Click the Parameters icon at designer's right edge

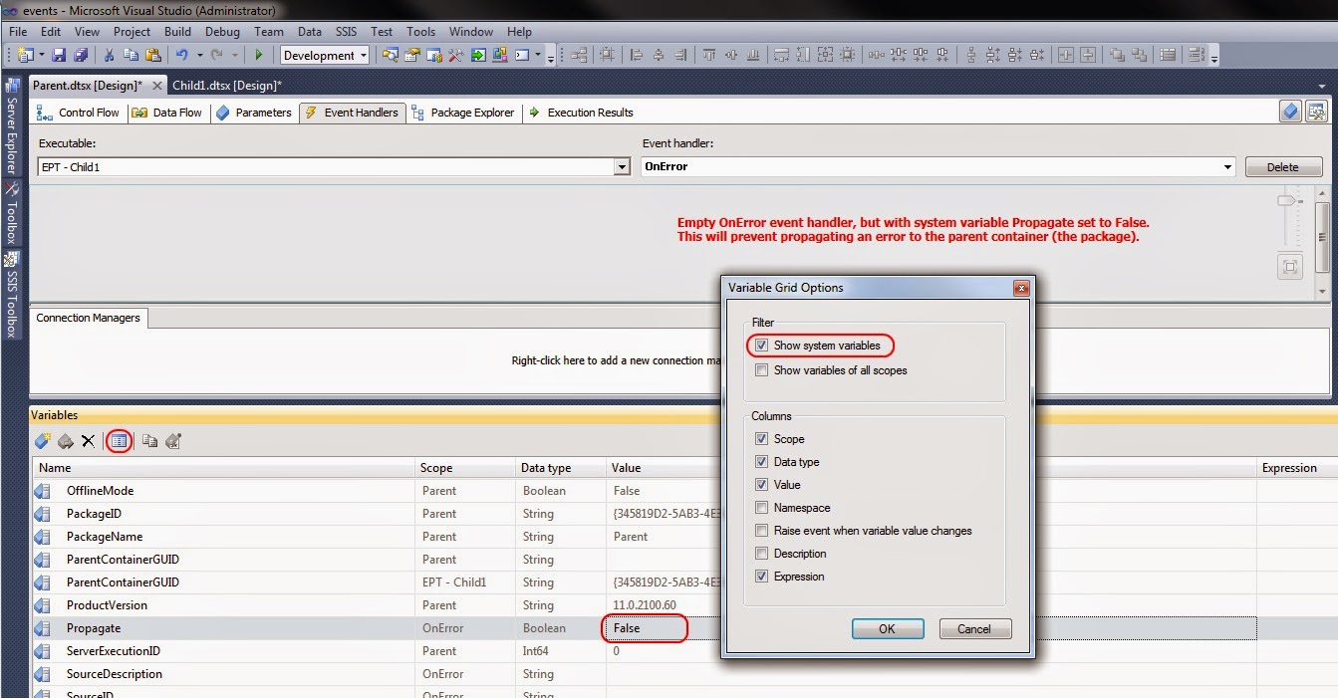1291,112
